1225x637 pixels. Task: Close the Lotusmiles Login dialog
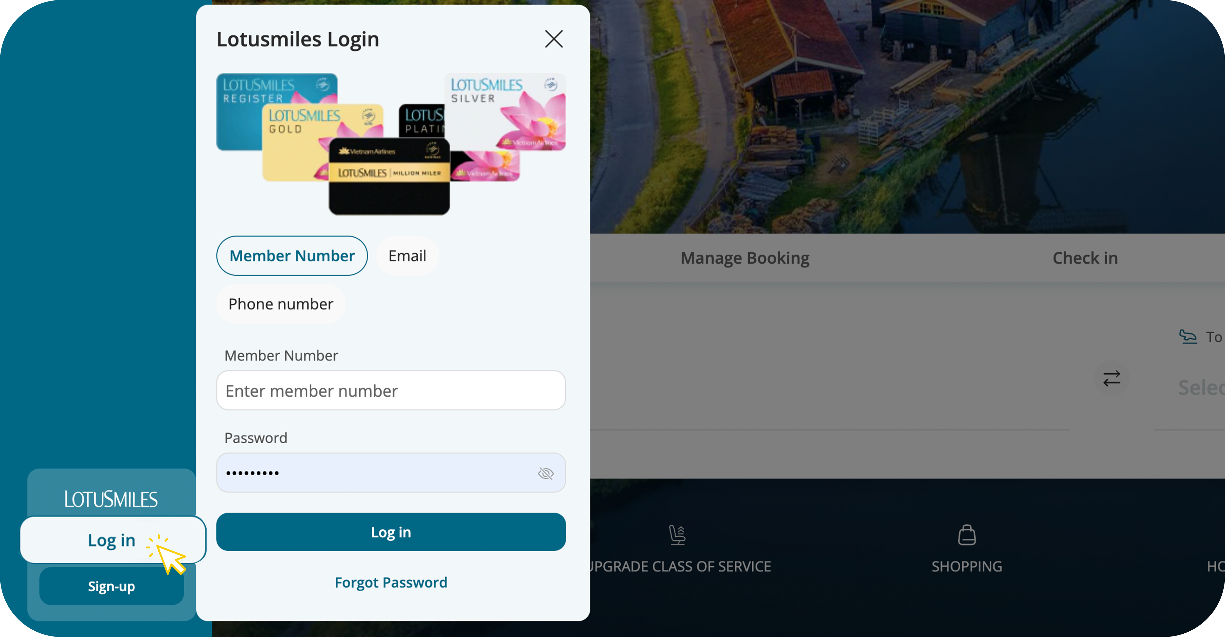[553, 39]
